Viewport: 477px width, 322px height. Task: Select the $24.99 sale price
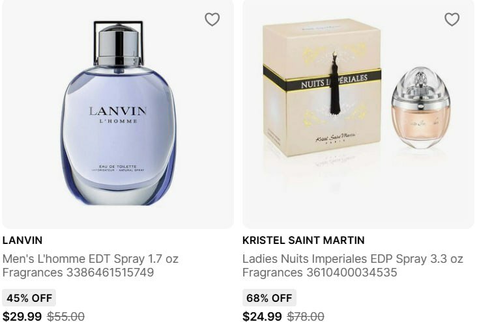tap(262, 316)
